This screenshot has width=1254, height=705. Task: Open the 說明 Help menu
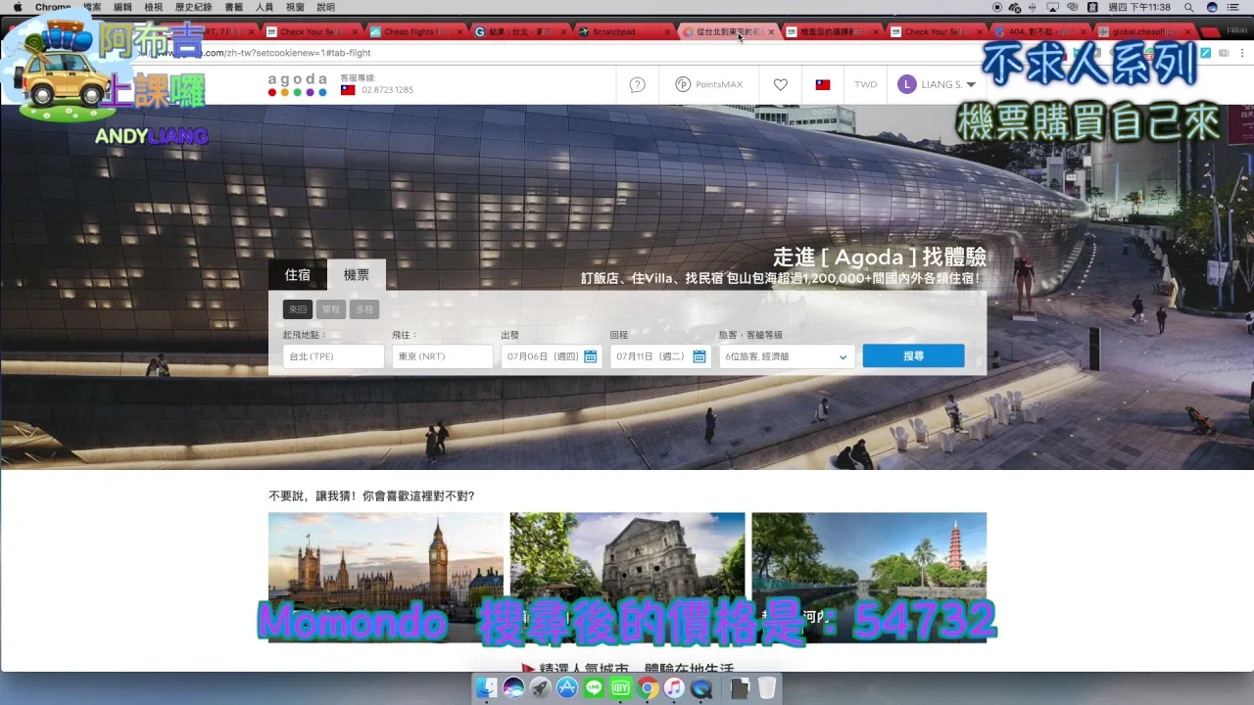point(325,7)
